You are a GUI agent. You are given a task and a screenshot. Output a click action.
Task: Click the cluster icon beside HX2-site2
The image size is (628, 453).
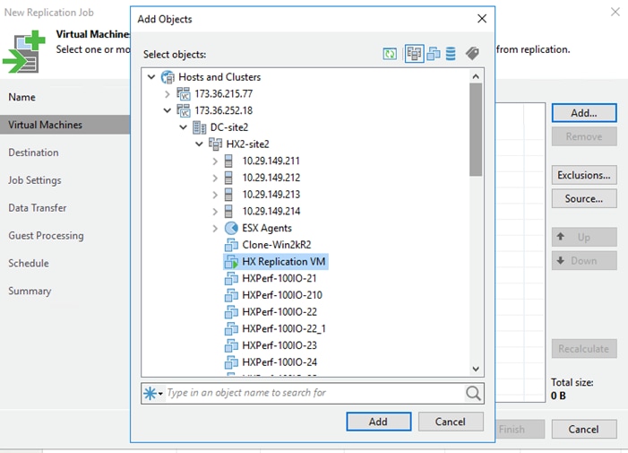pos(216,144)
